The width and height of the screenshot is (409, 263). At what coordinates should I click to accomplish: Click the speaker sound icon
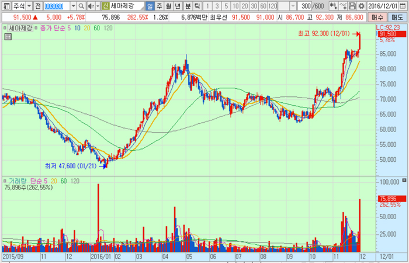point(92,6)
